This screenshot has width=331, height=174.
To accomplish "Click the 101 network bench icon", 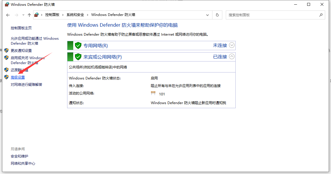I will (x=153, y=93).
